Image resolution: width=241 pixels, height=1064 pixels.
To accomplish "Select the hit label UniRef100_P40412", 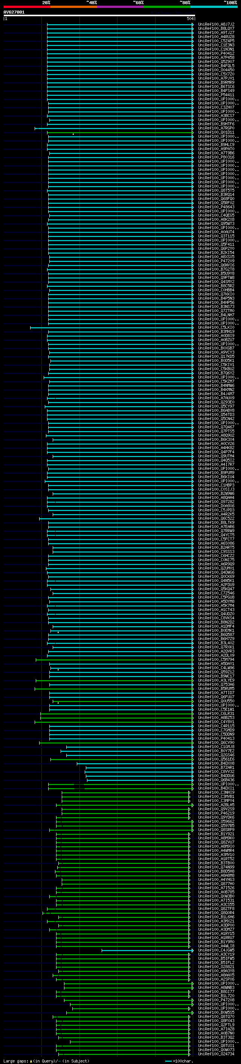I will tap(216, 53).
